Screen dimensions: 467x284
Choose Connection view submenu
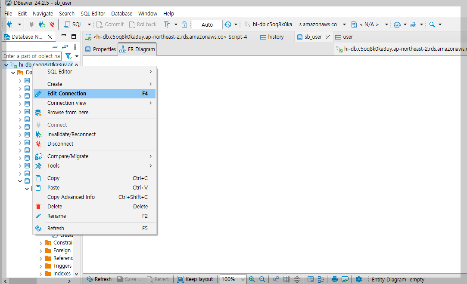click(x=94, y=103)
